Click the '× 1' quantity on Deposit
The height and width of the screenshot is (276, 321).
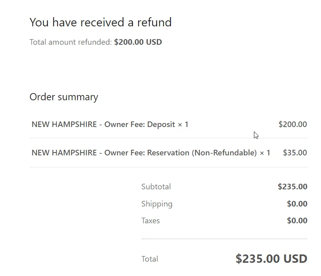pos(183,125)
